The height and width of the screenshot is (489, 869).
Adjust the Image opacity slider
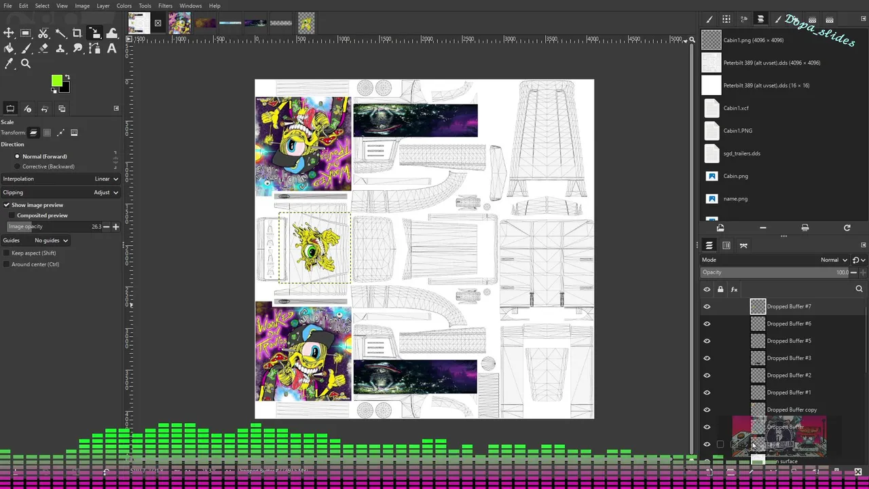point(54,226)
